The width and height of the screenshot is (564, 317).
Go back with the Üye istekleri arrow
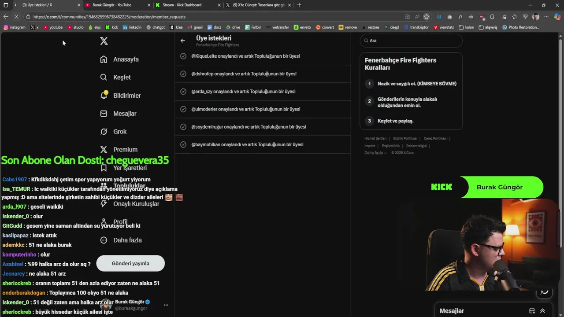[183, 41]
